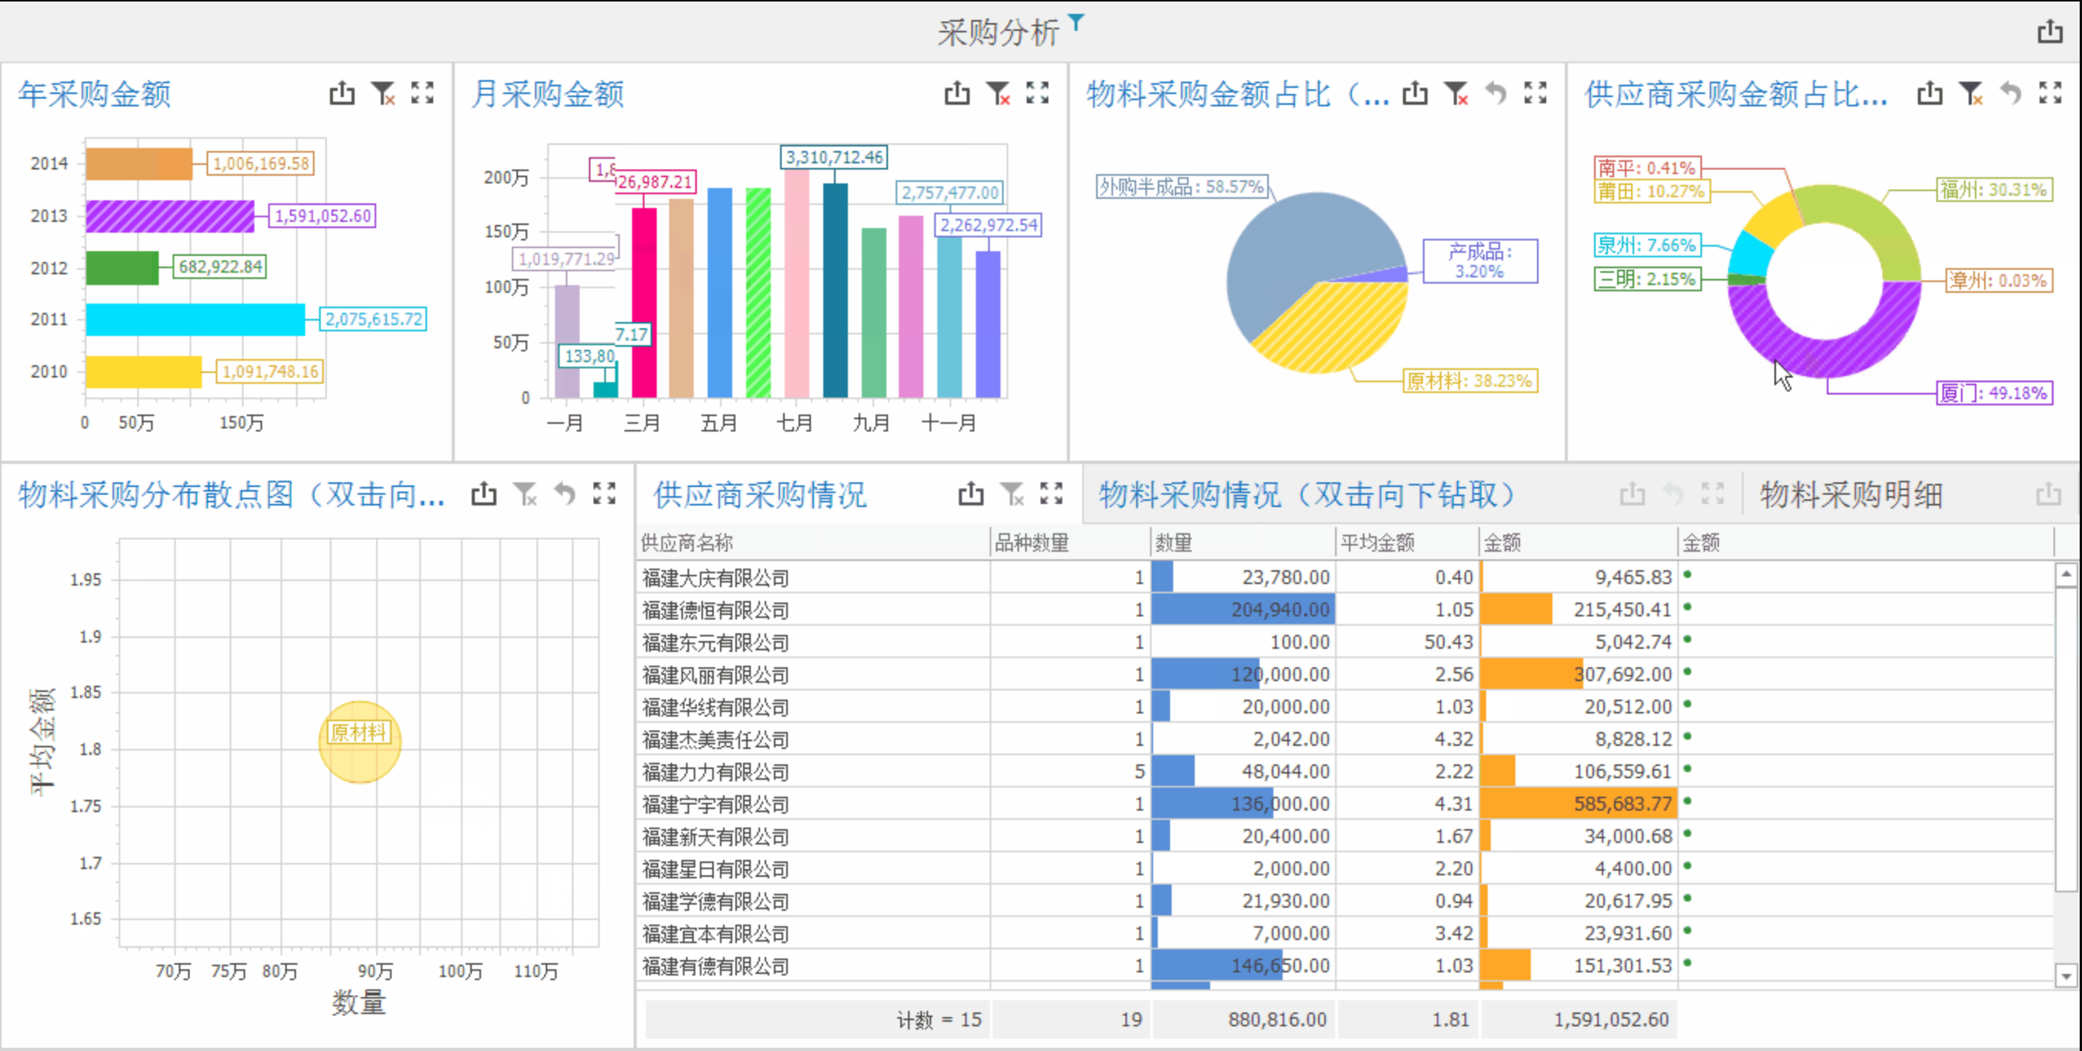Sort by the 供应商名称 column header
The height and width of the screenshot is (1051, 2082).
[x=813, y=543]
